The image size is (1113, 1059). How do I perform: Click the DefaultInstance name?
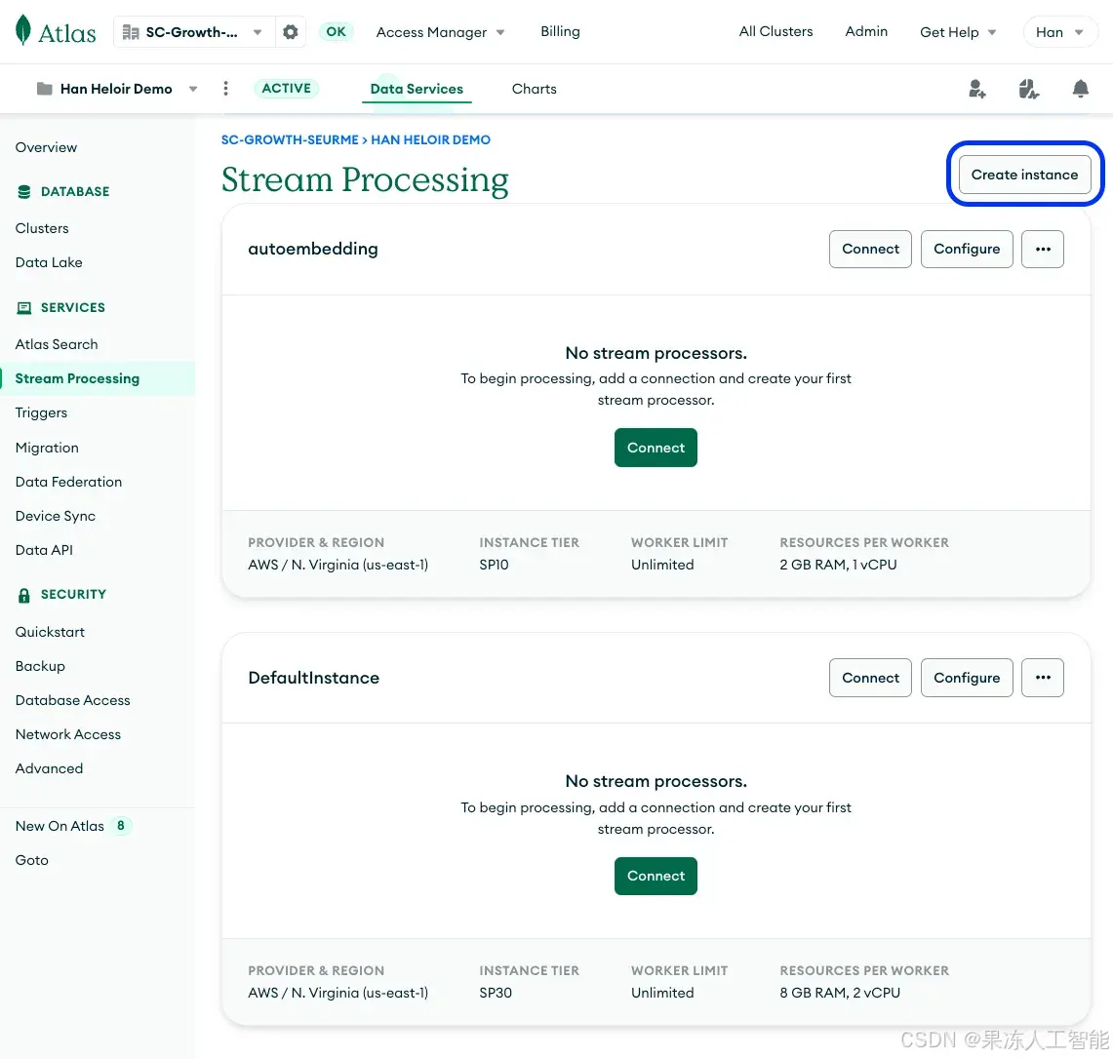(x=314, y=678)
